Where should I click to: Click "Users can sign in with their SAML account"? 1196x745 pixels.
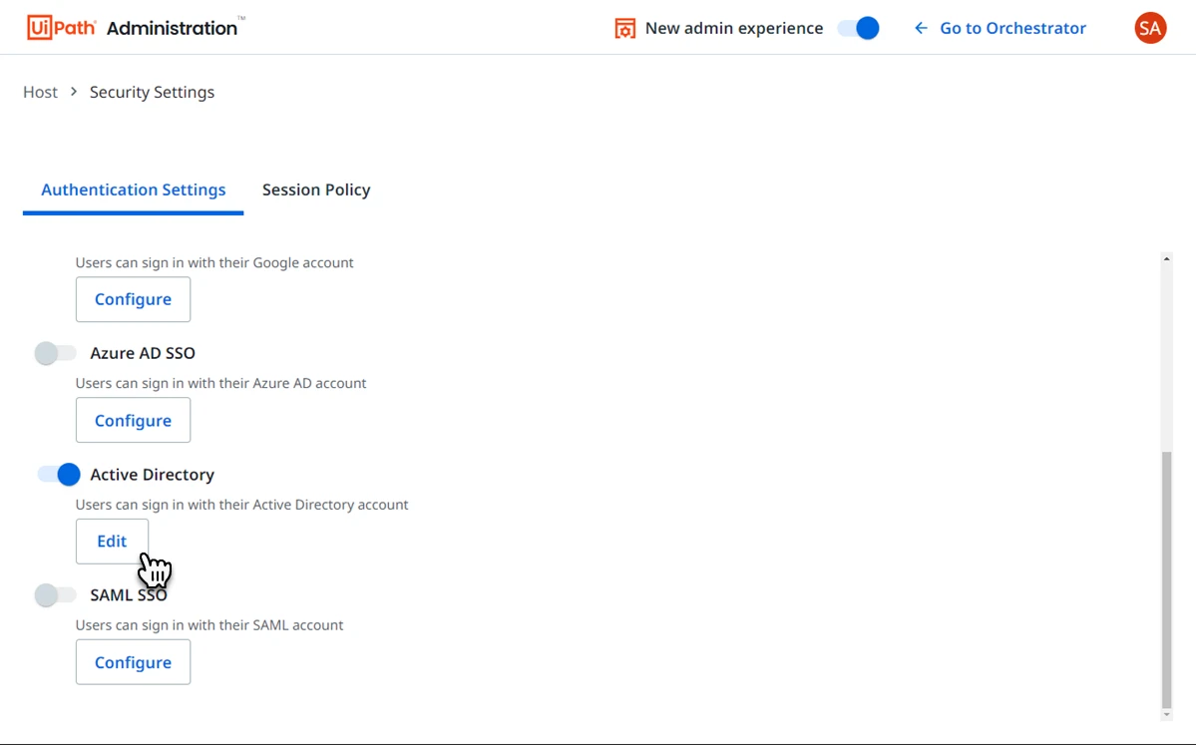[x=209, y=624]
